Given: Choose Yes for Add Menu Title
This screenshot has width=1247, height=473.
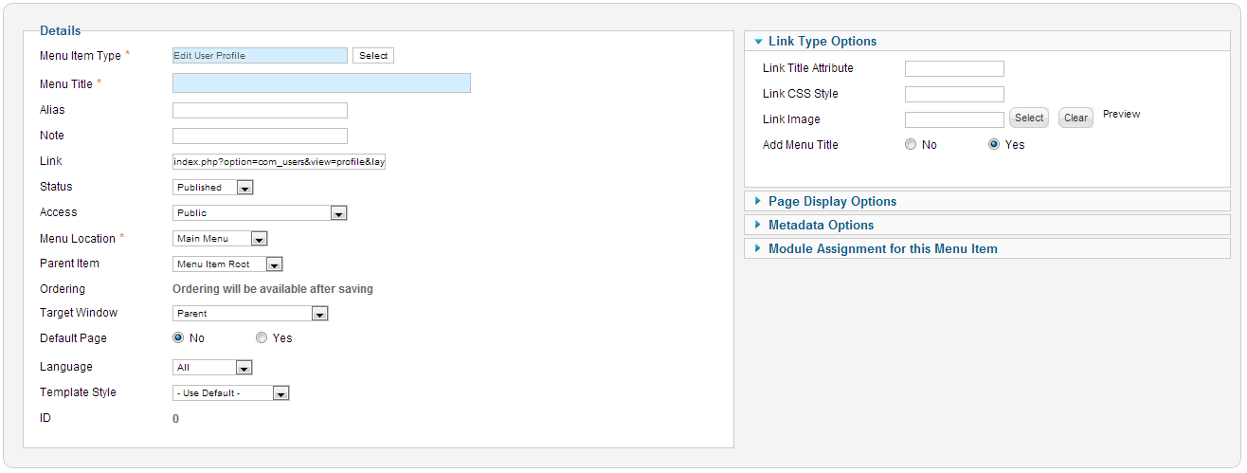Looking at the screenshot, I should click(994, 145).
